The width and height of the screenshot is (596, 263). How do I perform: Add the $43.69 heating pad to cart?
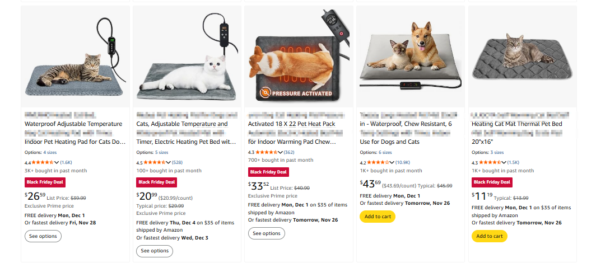point(378,217)
